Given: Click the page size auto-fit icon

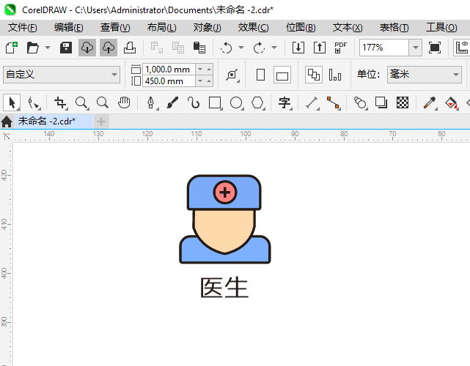Looking at the screenshot, I should [232, 75].
